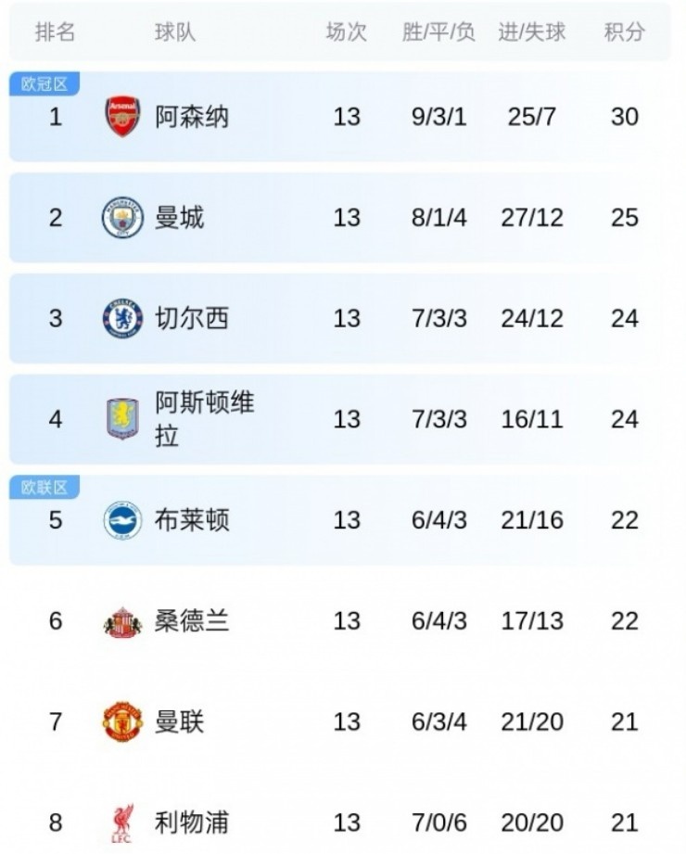Click the Manchester City club crest
Viewport: 686px width, 854px height.
click(122, 218)
